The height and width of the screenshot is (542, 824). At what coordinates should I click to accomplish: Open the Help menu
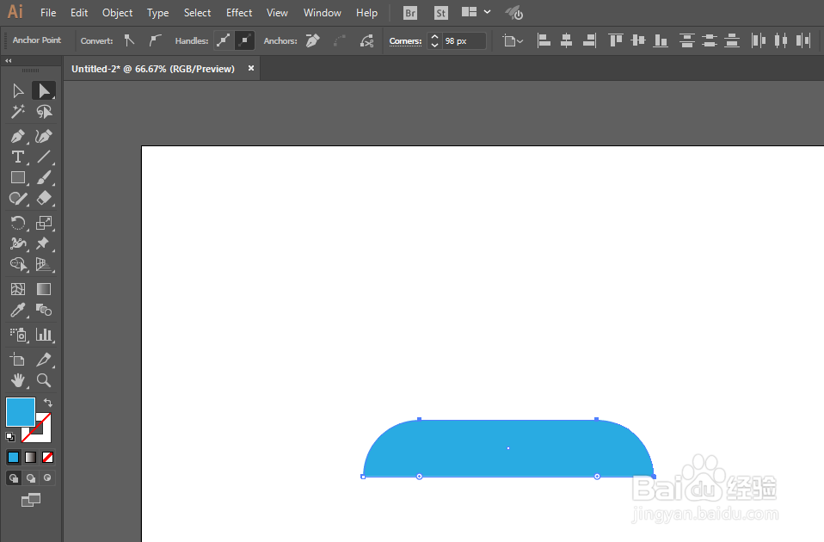366,13
